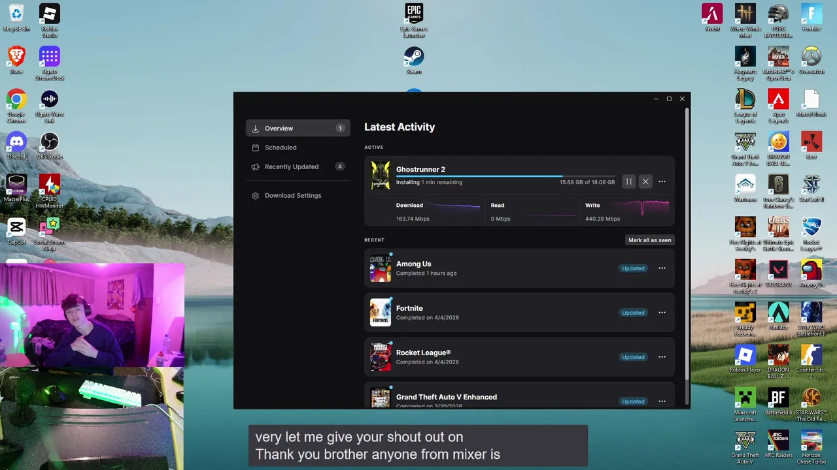Pause the Ghostrunner 2 installation

pyautogui.click(x=628, y=181)
